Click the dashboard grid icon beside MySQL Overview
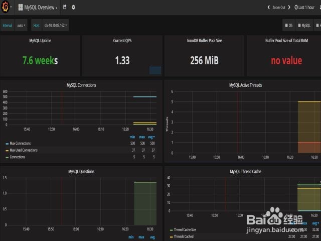The height and width of the screenshot is (241, 321). click(21, 8)
